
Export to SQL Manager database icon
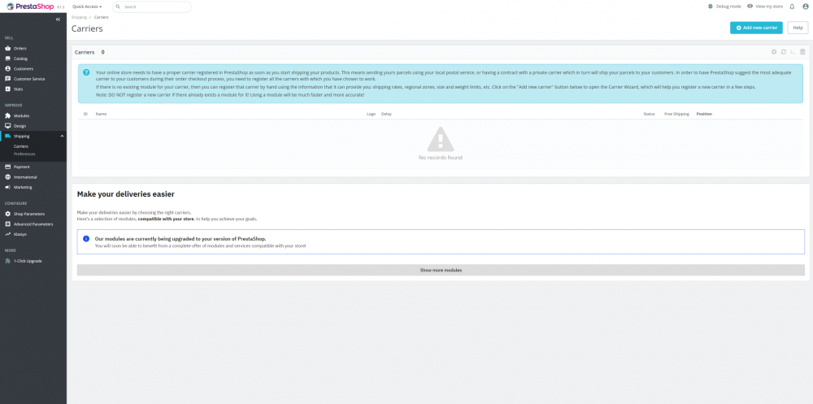coord(802,52)
